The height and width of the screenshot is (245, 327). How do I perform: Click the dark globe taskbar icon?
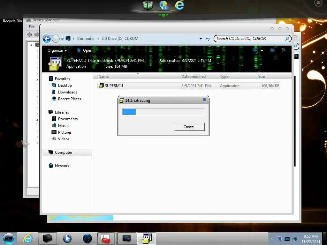point(87,239)
